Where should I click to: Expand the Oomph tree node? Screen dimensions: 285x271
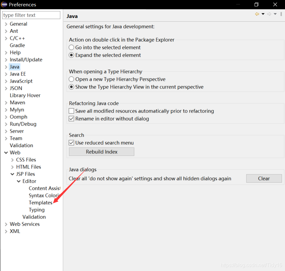(6, 117)
